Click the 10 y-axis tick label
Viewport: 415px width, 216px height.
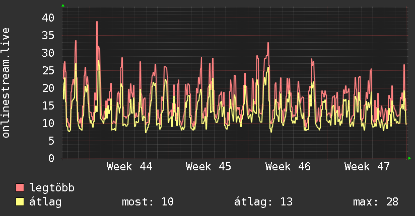pyautogui.click(x=48, y=123)
